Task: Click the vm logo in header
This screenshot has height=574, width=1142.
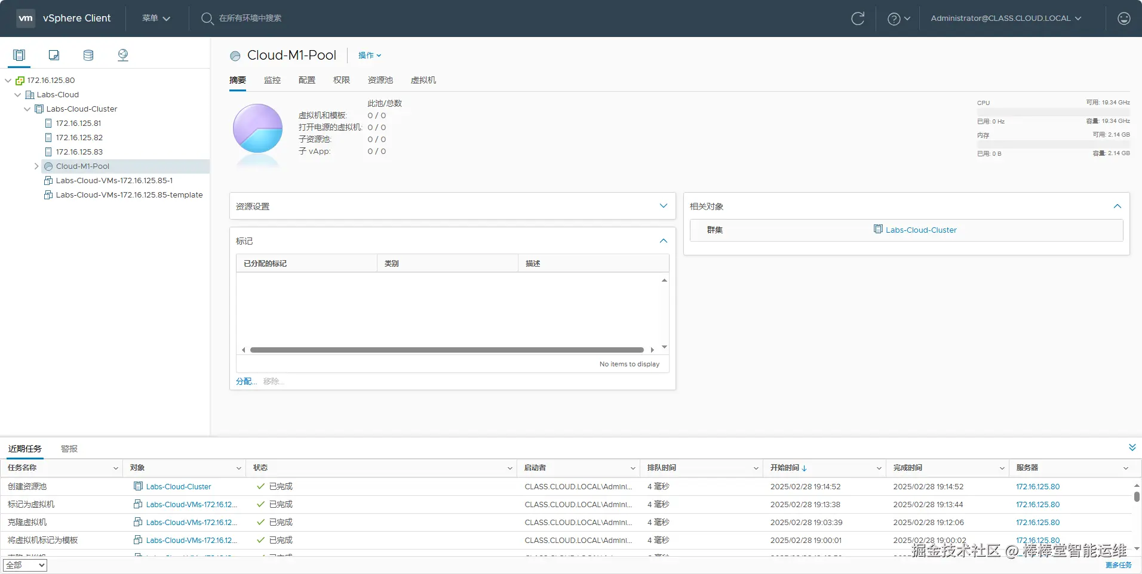Action: click(26, 18)
